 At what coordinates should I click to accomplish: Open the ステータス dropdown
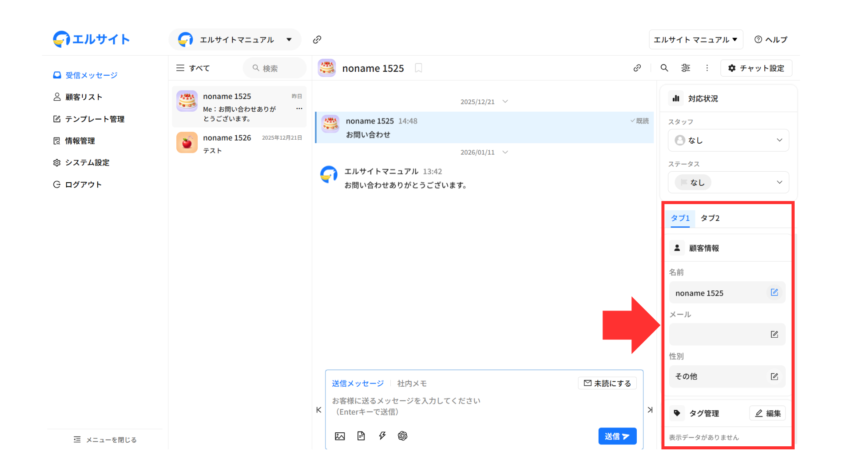pos(728,182)
